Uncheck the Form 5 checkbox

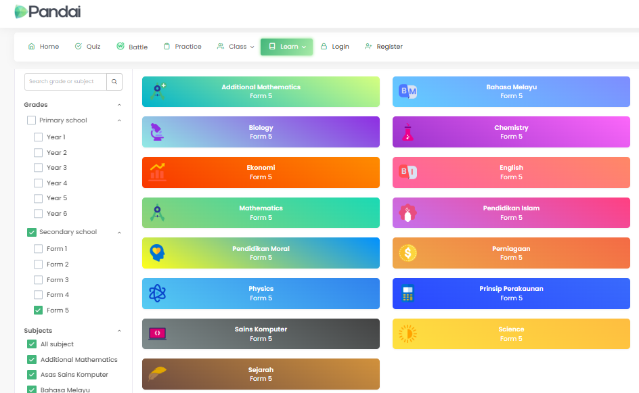pos(39,310)
